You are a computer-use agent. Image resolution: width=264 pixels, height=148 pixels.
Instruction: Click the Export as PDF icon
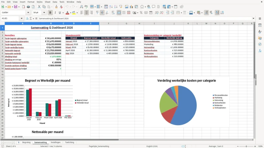tap(23, 7)
